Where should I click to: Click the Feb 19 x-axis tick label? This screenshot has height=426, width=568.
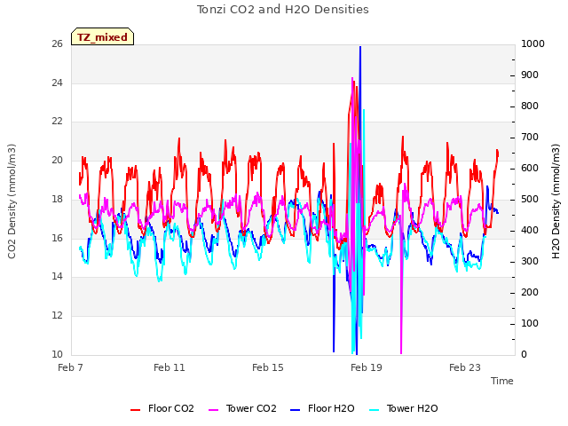[367, 367]
